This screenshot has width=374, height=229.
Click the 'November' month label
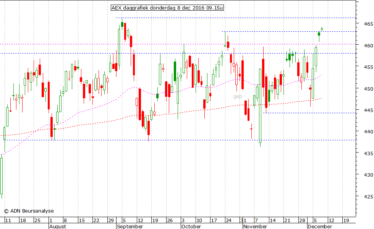[255, 226]
